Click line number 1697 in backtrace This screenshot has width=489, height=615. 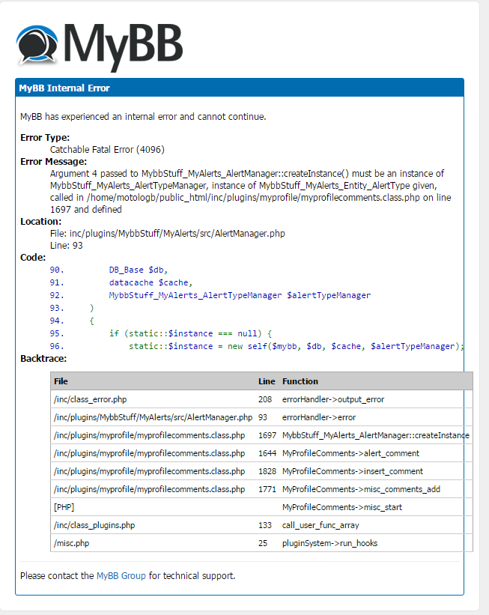[x=267, y=435]
